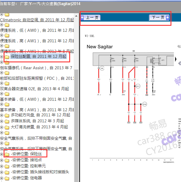This screenshot has height=182, width=181.
Task: Expand 大灯清洗装置, 自 2013 年 4 月起 node
Action: pyautogui.click(x=1, y=127)
